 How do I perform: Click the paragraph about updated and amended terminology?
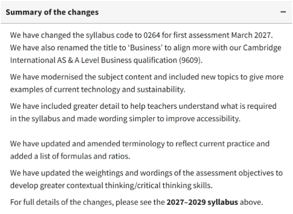point(140,150)
